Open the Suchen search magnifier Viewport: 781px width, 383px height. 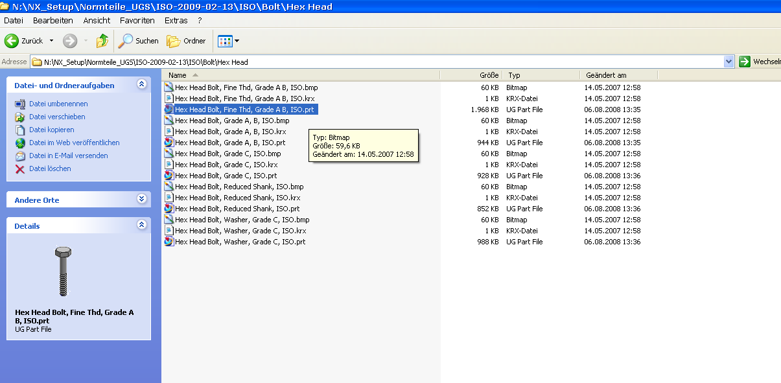tap(125, 41)
